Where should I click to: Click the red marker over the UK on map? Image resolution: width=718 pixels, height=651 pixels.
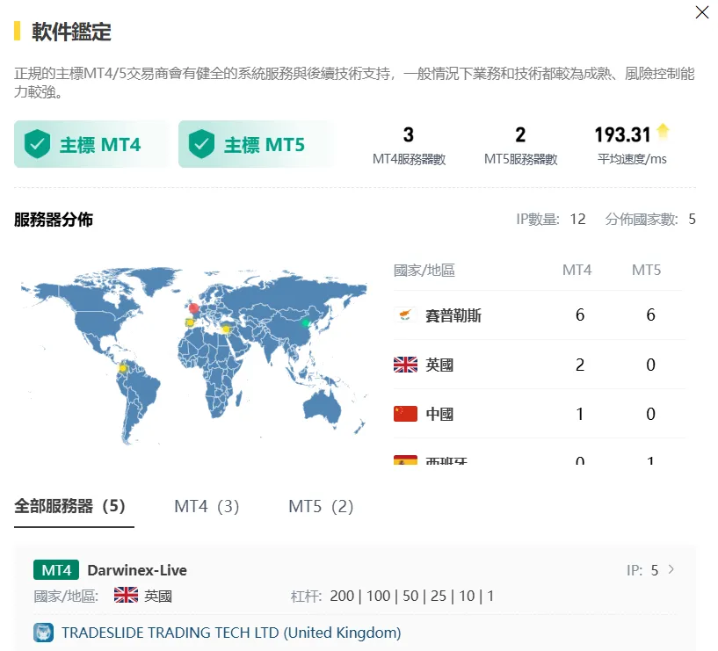click(193, 307)
